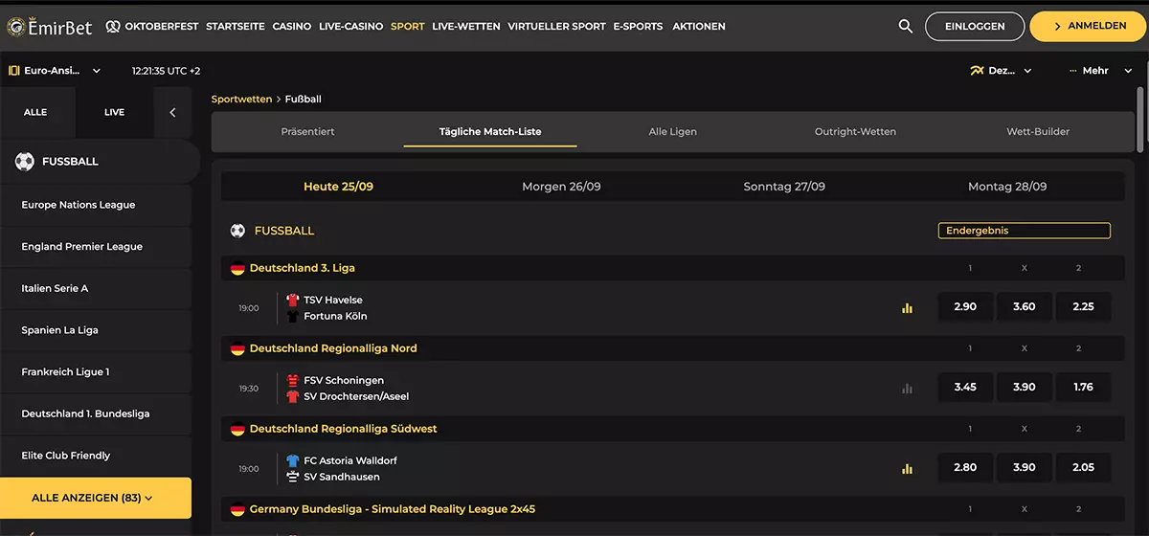
Task: Open the Wett-Builder tab
Action: coord(1038,131)
